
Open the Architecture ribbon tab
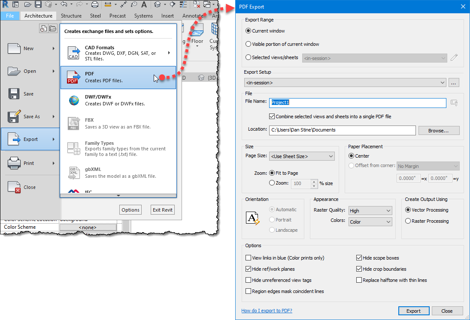[x=38, y=16]
